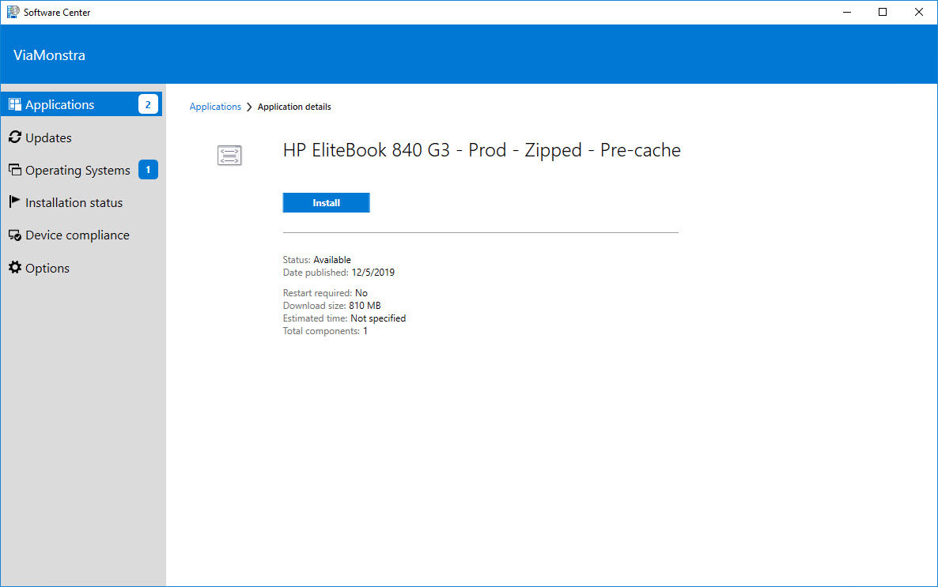Open the Updates tab label
This screenshot has width=938, height=587.
pos(48,137)
